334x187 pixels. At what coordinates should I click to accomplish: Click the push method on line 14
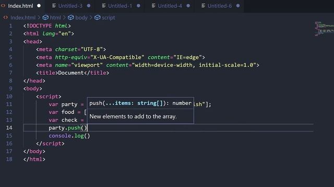point(74,128)
